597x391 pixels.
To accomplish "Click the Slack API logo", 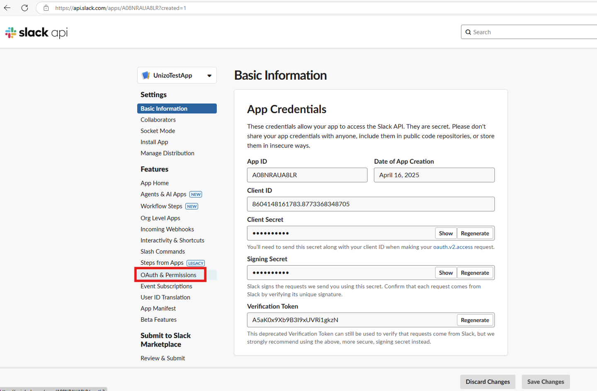I will 36,32.
